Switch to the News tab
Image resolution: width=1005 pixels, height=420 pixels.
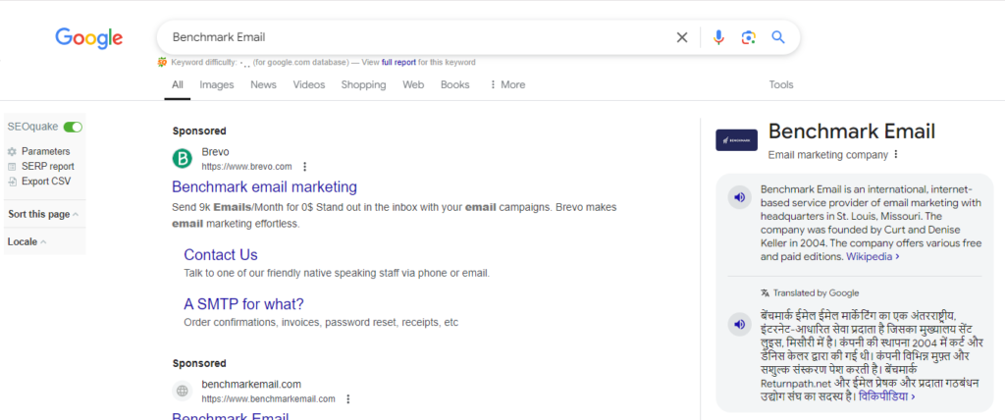pos(263,84)
